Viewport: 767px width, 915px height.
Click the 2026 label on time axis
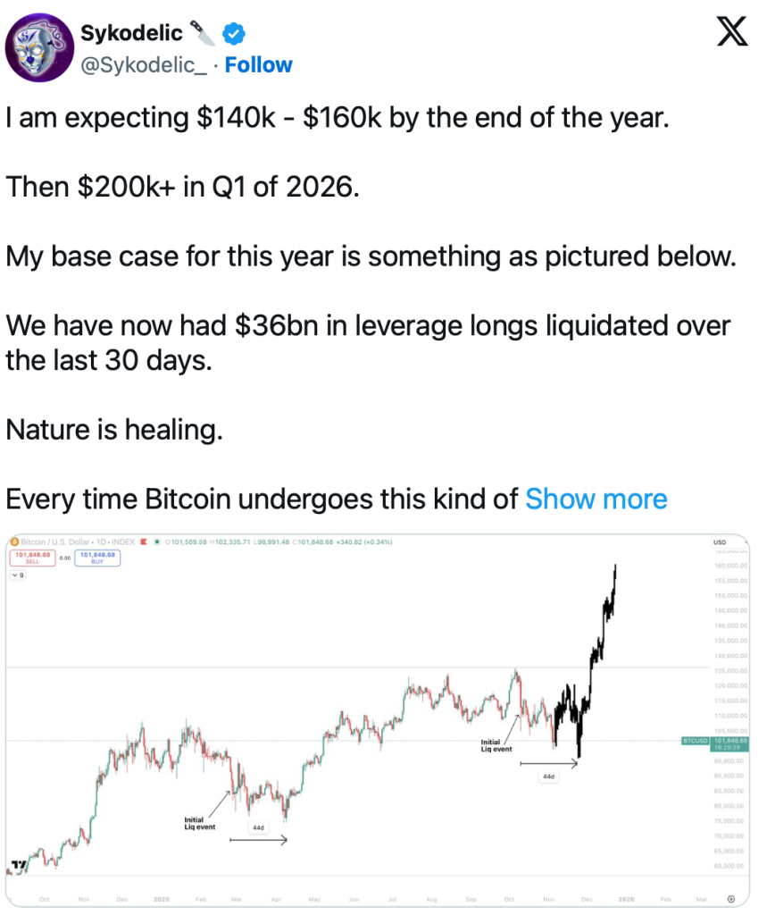coord(626,898)
